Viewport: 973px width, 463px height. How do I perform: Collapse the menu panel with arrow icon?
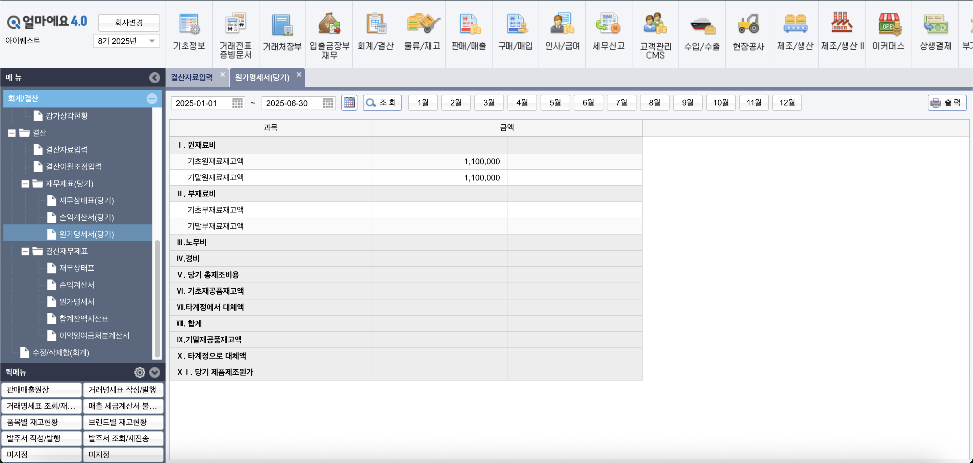pyautogui.click(x=154, y=78)
